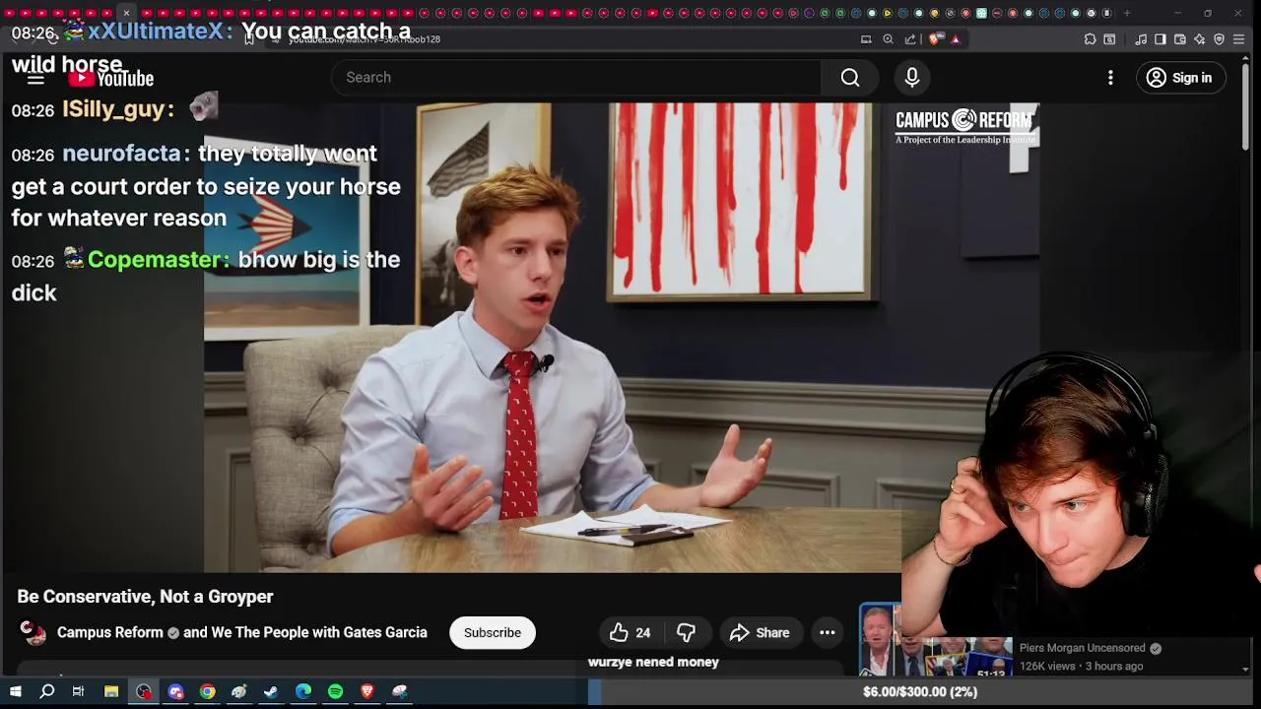Click the zoom magnifier icon in address bar
The width and height of the screenshot is (1261, 709).
point(888,39)
